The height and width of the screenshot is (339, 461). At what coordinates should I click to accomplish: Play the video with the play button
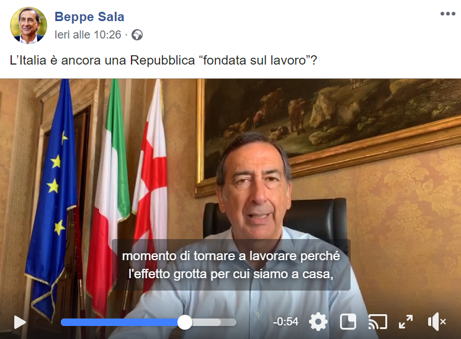pos(20,322)
